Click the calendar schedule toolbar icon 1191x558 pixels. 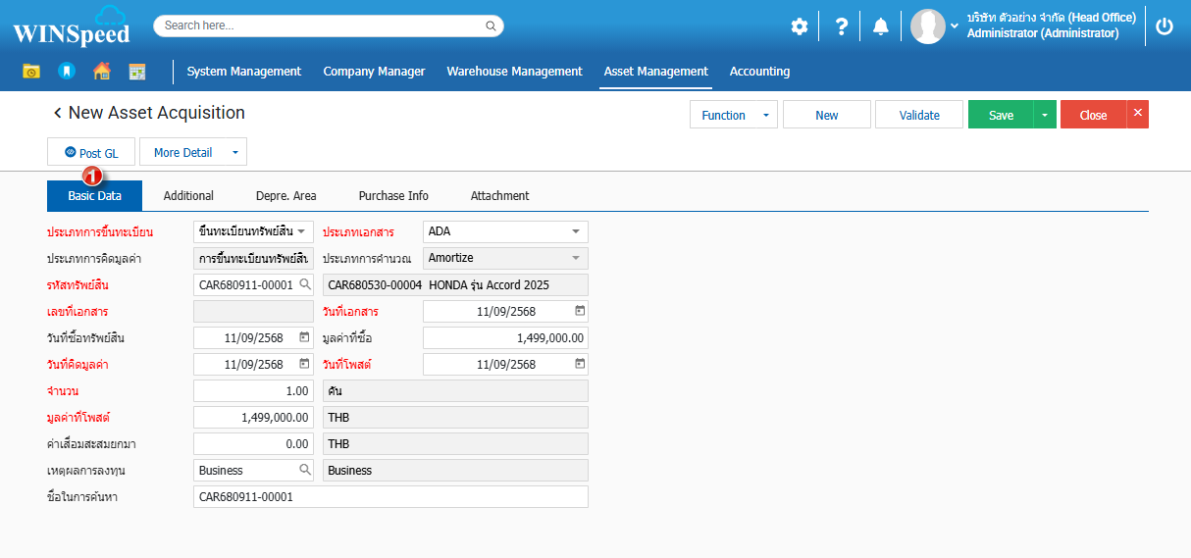(136, 71)
